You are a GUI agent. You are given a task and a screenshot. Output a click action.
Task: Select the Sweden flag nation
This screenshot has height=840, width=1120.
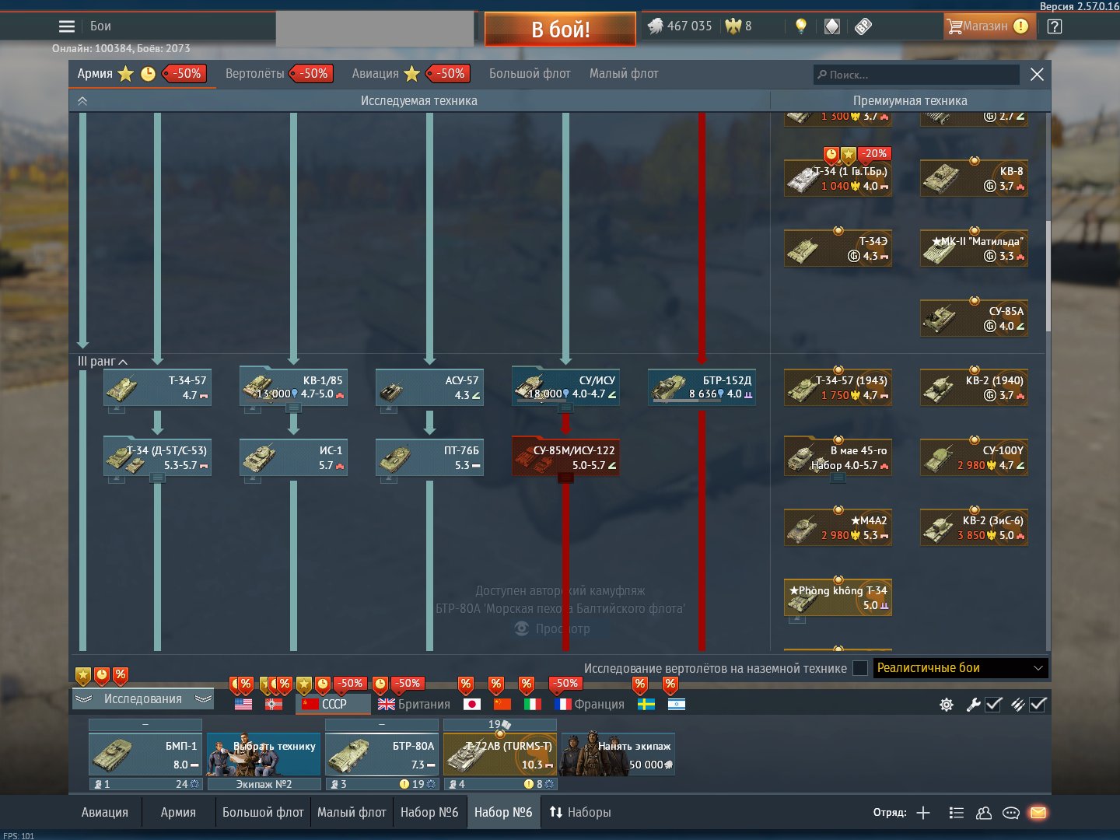[x=646, y=704]
